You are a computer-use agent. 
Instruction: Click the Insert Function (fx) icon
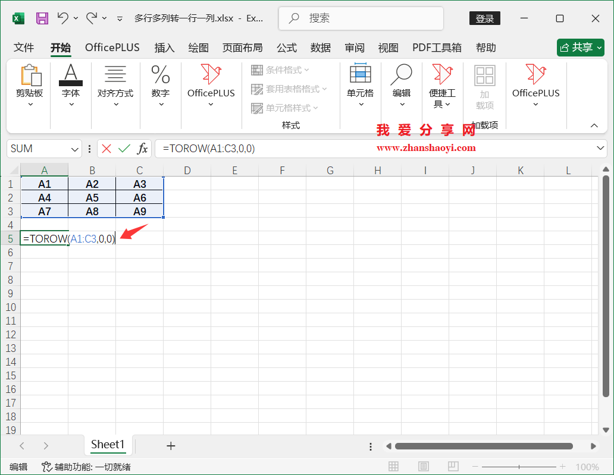[x=142, y=149]
